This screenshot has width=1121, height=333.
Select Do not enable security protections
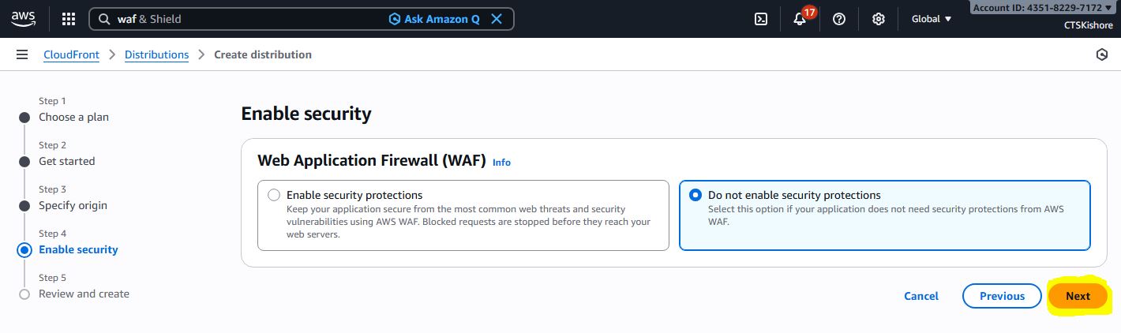tap(695, 195)
